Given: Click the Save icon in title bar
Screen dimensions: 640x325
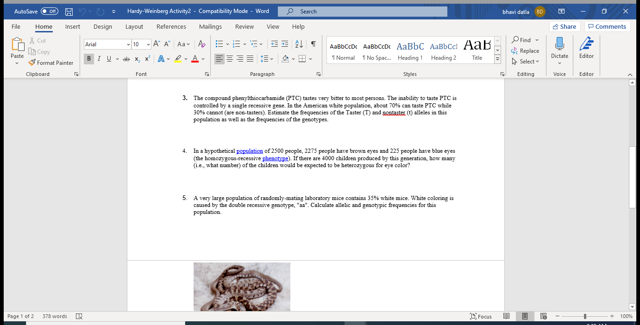Looking at the screenshot, I should tap(69, 12).
